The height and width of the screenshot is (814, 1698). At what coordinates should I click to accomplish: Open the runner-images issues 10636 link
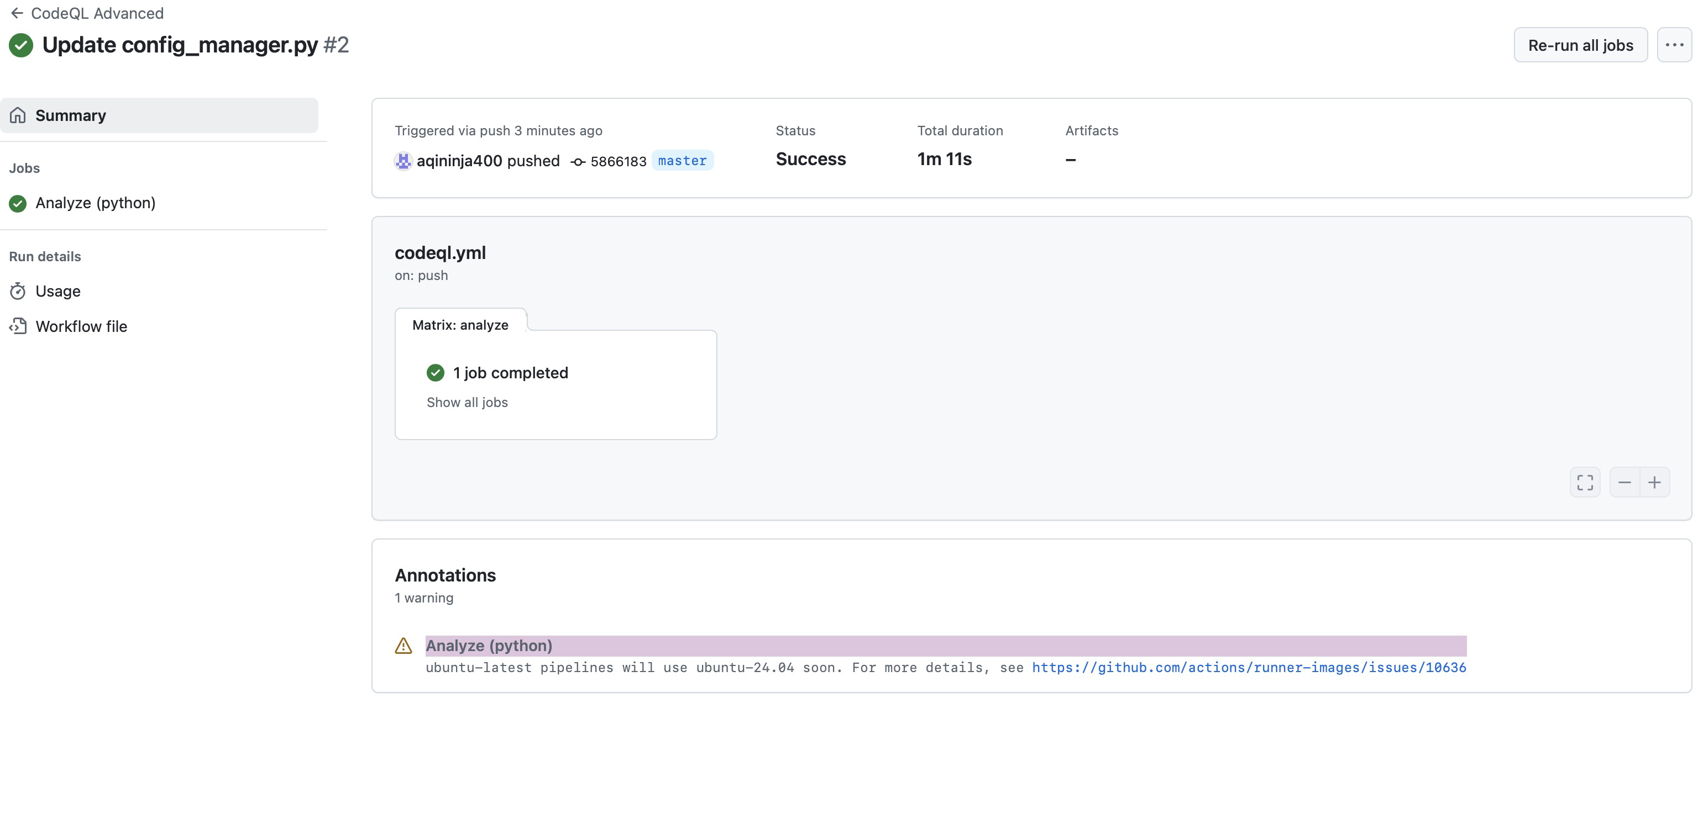(x=1249, y=667)
